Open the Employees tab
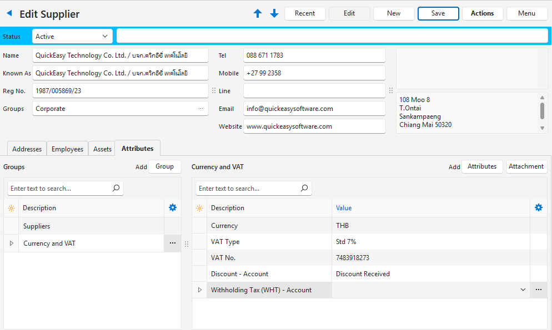 tap(67, 149)
